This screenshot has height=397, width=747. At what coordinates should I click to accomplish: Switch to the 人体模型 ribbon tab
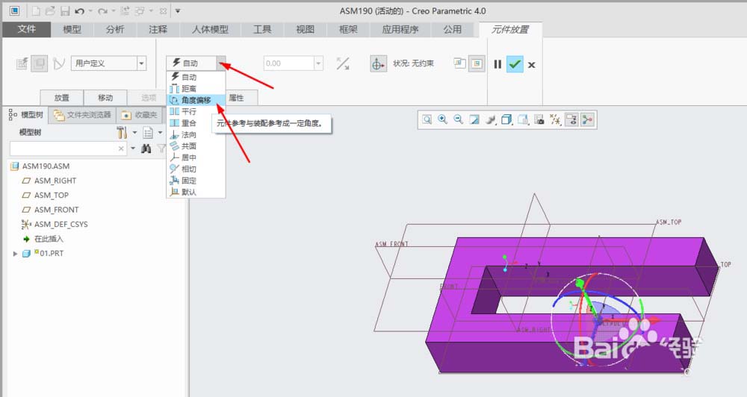point(210,30)
